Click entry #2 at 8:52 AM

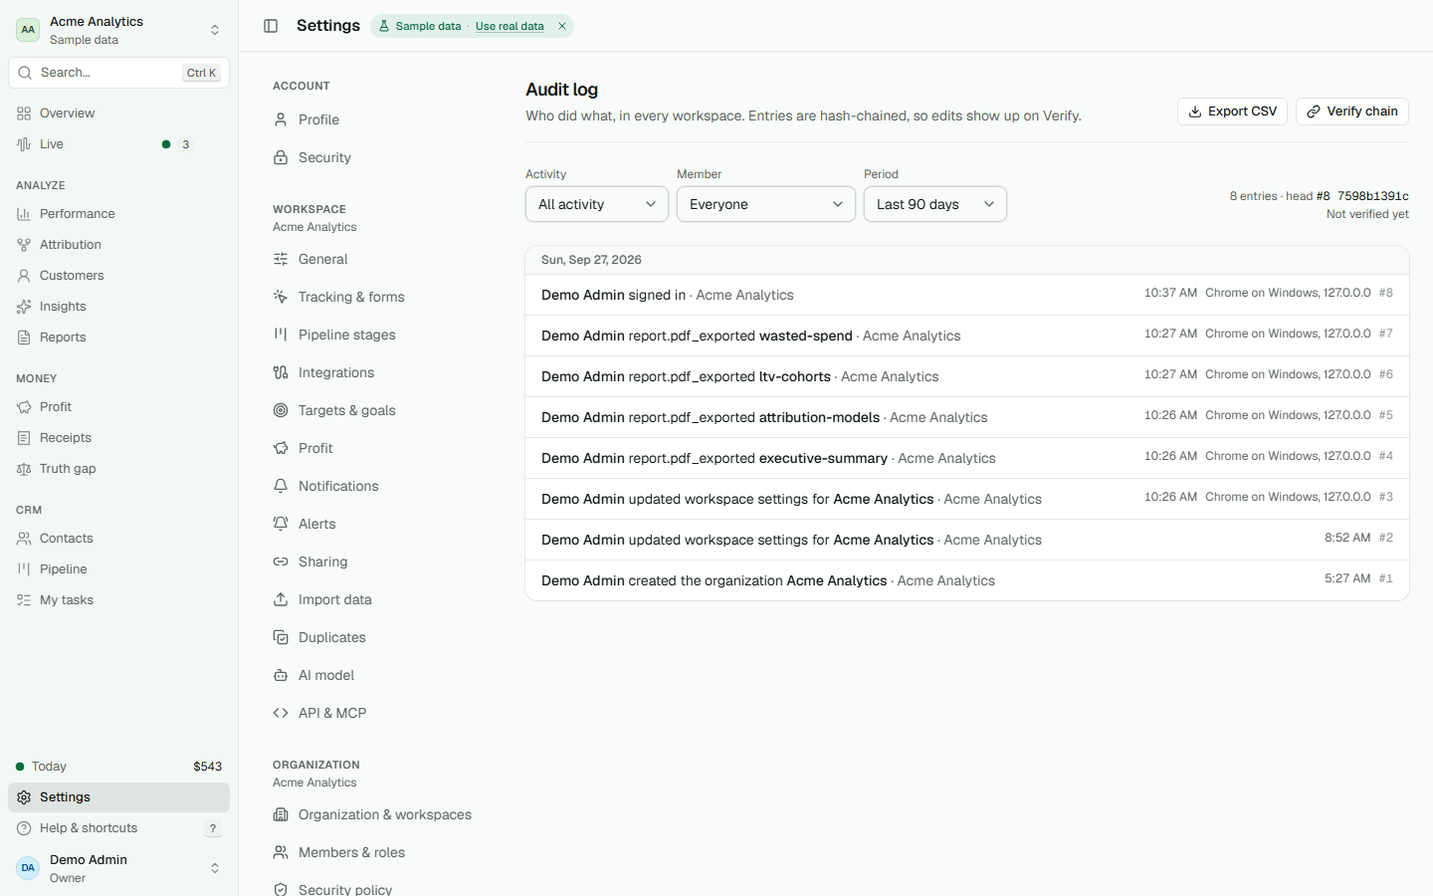pos(967,540)
